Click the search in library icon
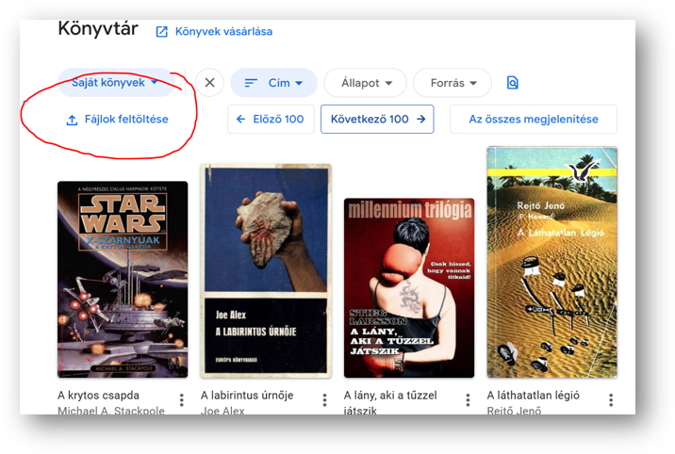The height and width of the screenshot is (454, 675). [x=512, y=83]
